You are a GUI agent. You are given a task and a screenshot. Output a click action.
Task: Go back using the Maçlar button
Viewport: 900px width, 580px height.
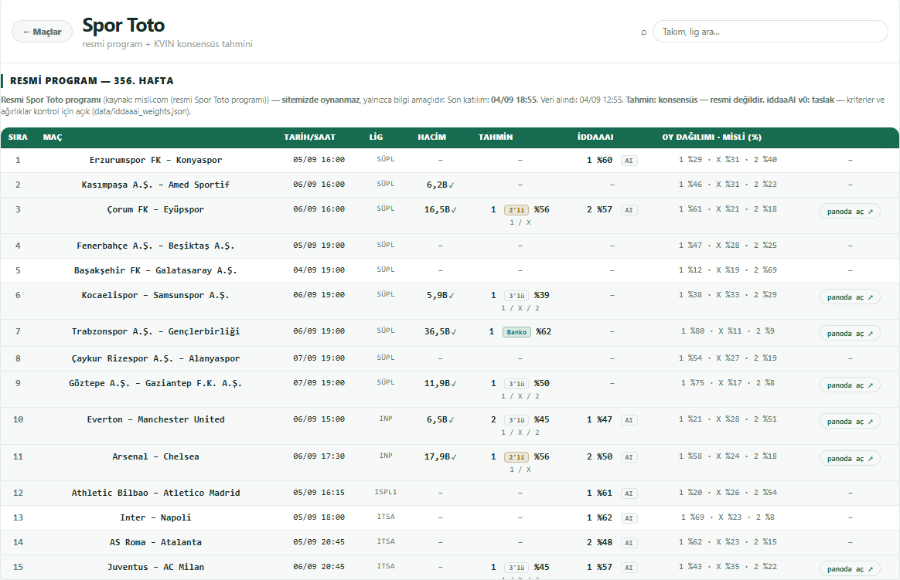pos(42,32)
